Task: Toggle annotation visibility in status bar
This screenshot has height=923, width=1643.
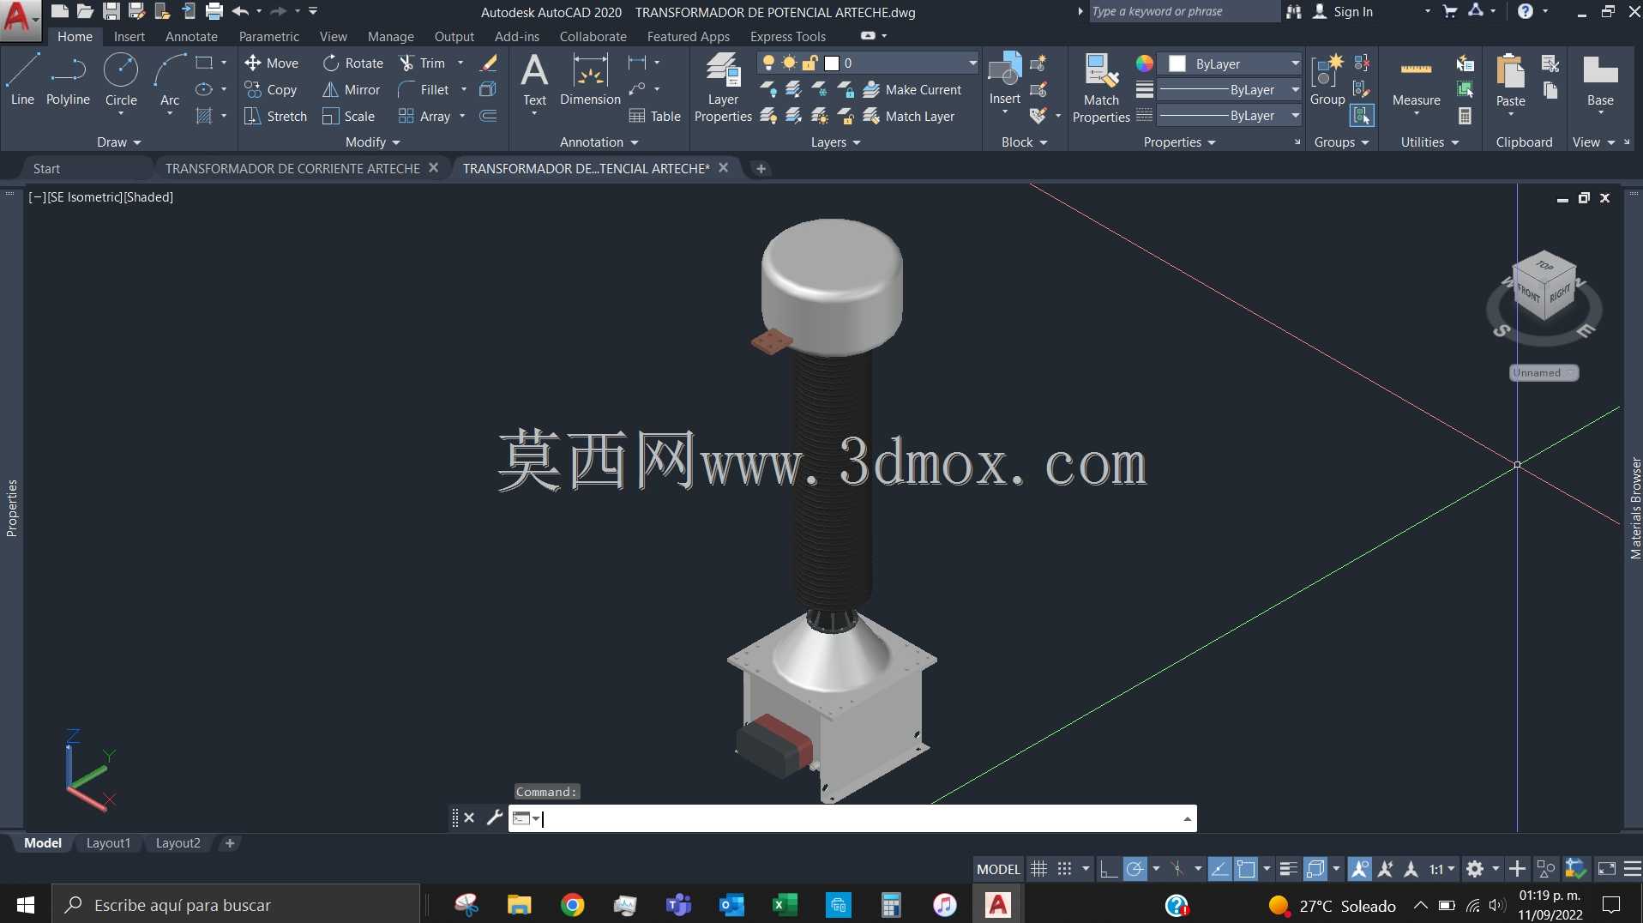Action: [x=1359, y=869]
